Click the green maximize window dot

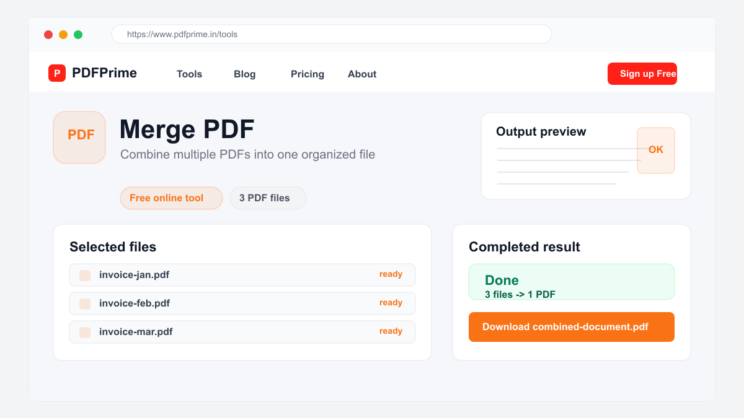[78, 35]
